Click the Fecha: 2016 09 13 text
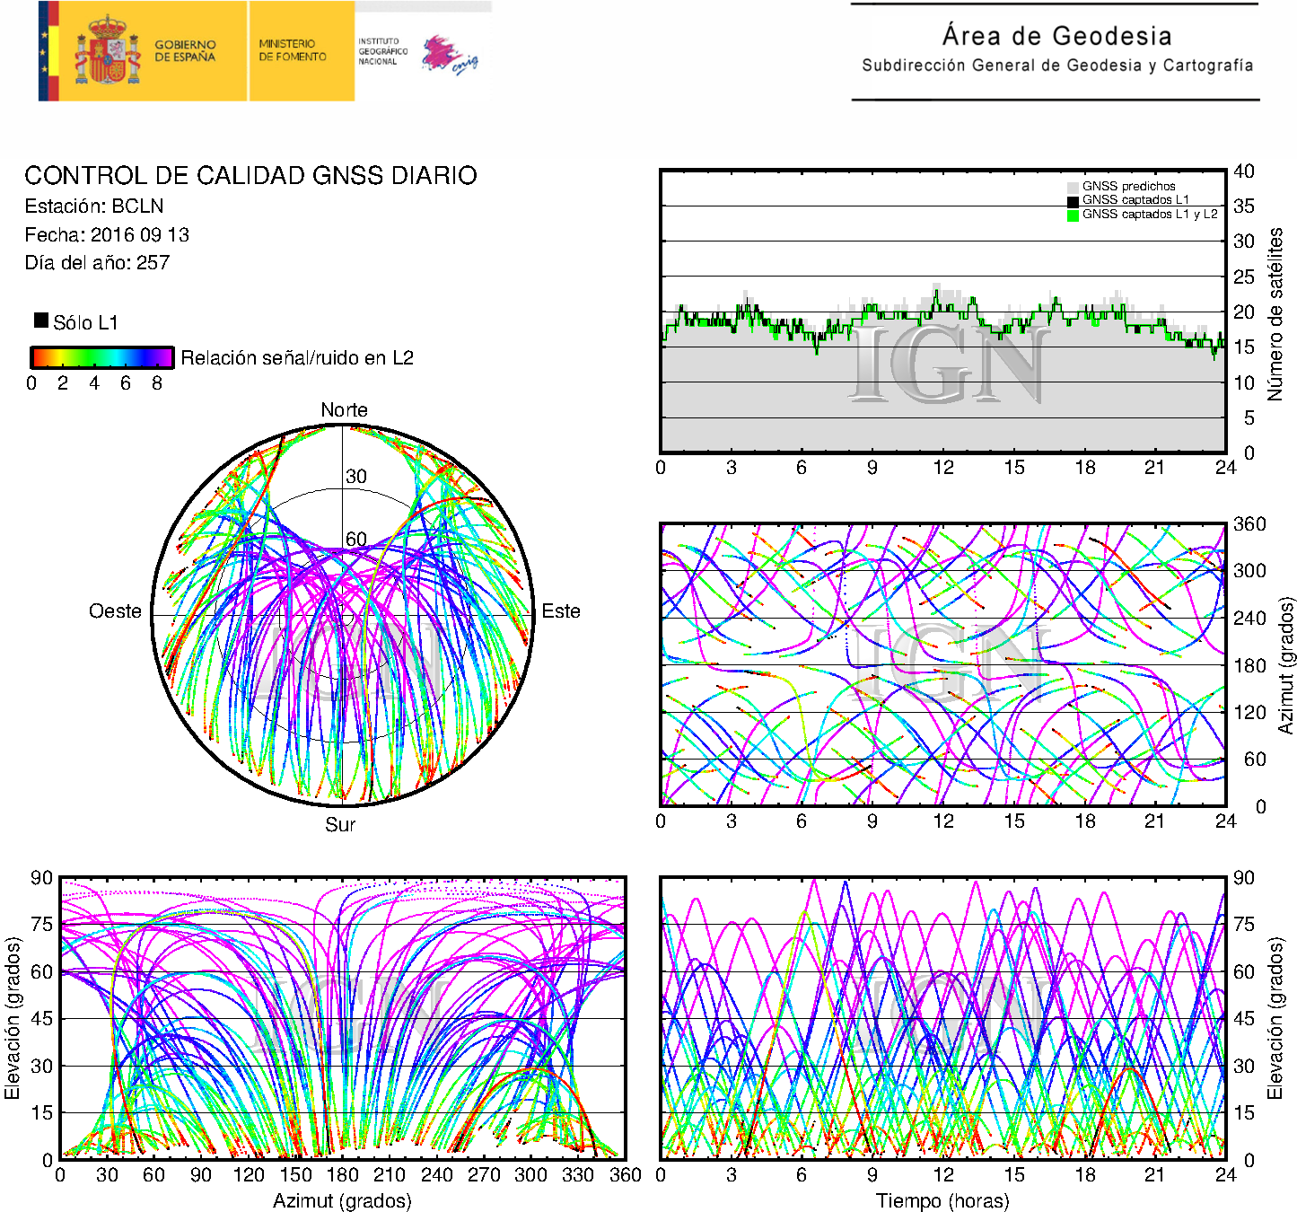Screen dimensions: 1297x1212 click(x=107, y=235)
